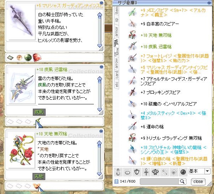Toggle the potion/consumable filter icon

coord(118,172)
